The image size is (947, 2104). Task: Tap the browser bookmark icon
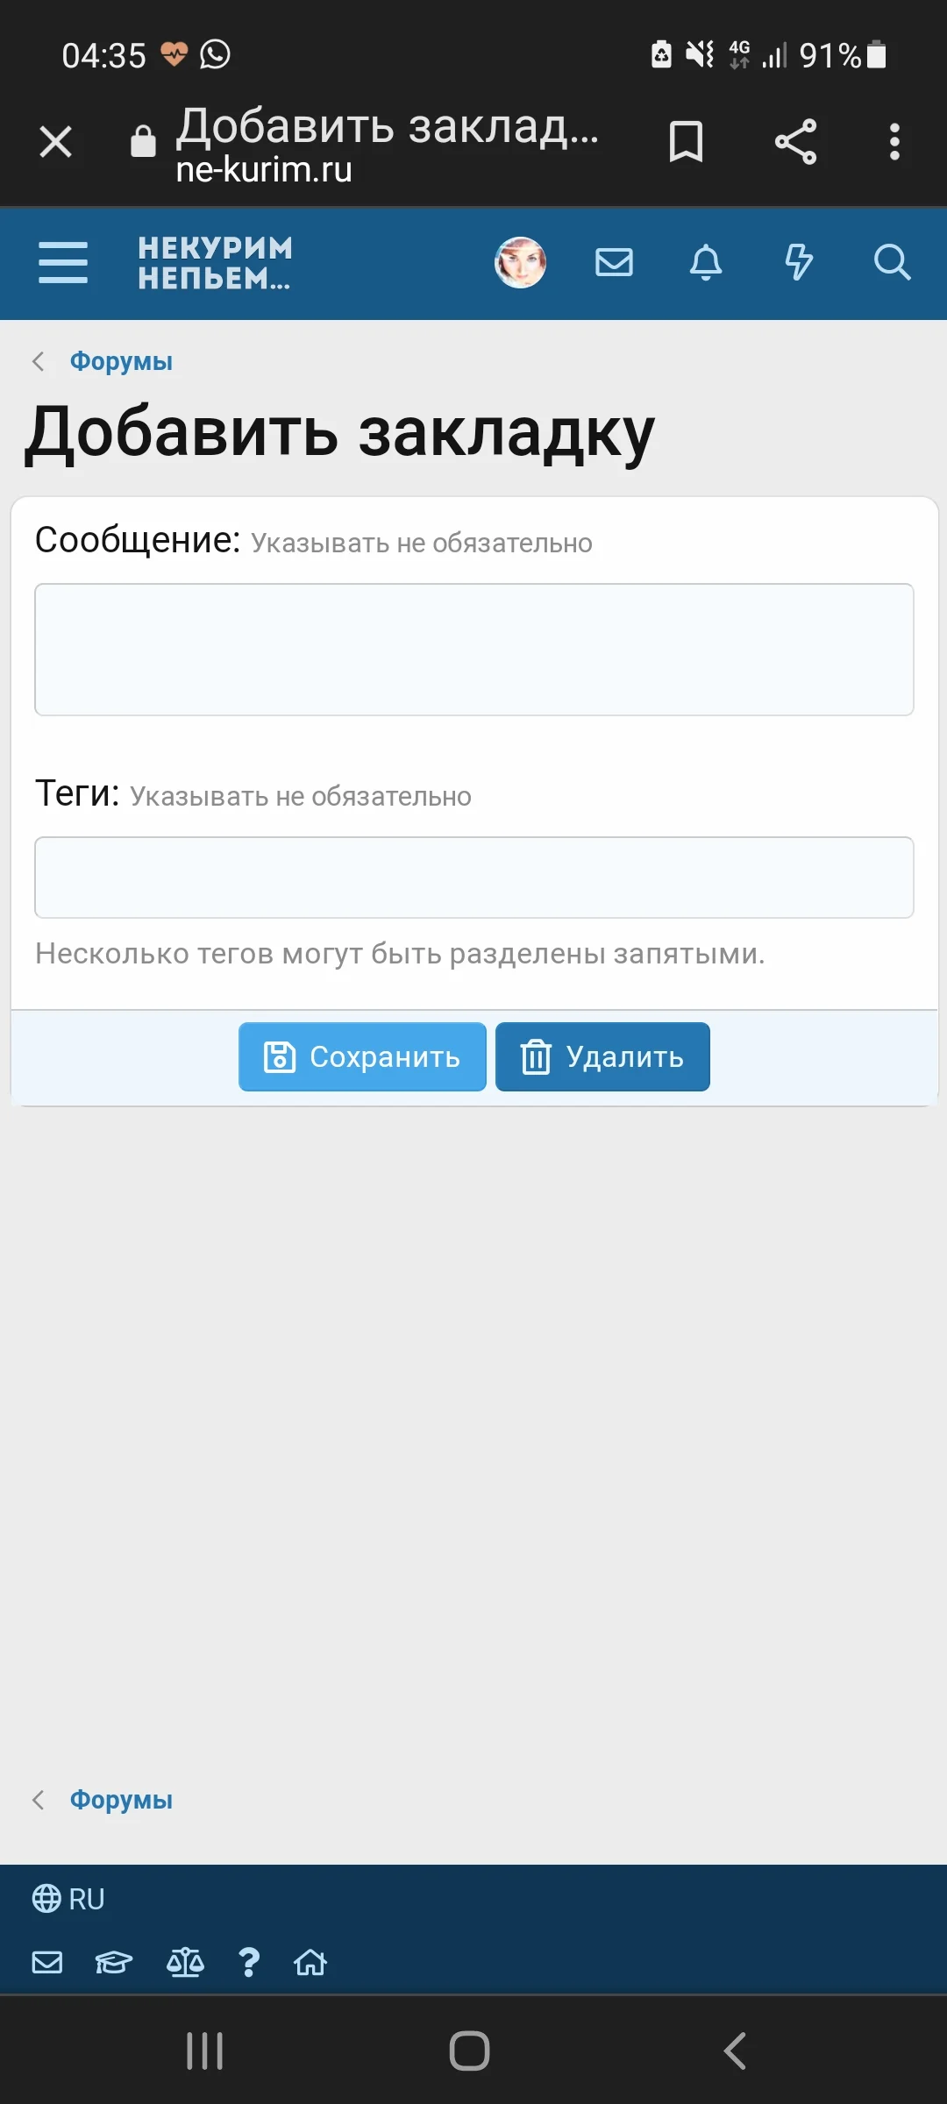point(686,142)
